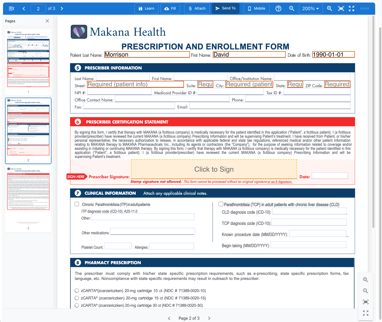Viewport: 382px width, 322px height.
Task: Zoom out using top toolbar magnifier
Action: tap(292, 9)
